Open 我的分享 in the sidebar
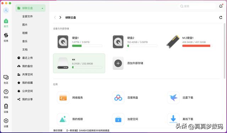The width and height of the screenshot is (227, 133). click(x=25, y=99)
